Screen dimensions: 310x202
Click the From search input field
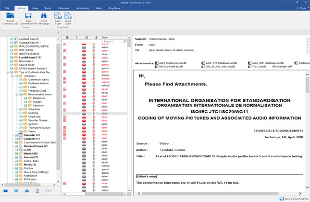click(x=112, y=41)
